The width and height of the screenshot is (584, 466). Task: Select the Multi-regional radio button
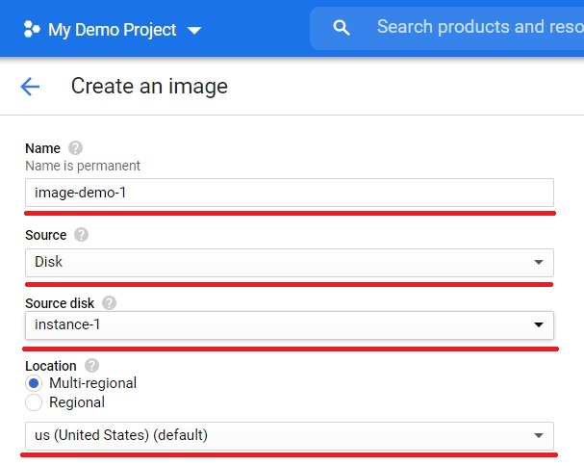(34, 383)
